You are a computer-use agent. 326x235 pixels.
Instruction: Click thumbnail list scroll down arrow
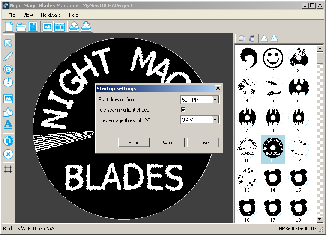320,219
